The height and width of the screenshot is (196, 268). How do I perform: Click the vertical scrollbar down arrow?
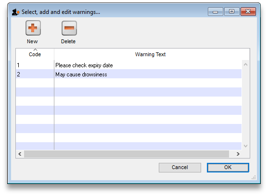click(x=245, y=146)
